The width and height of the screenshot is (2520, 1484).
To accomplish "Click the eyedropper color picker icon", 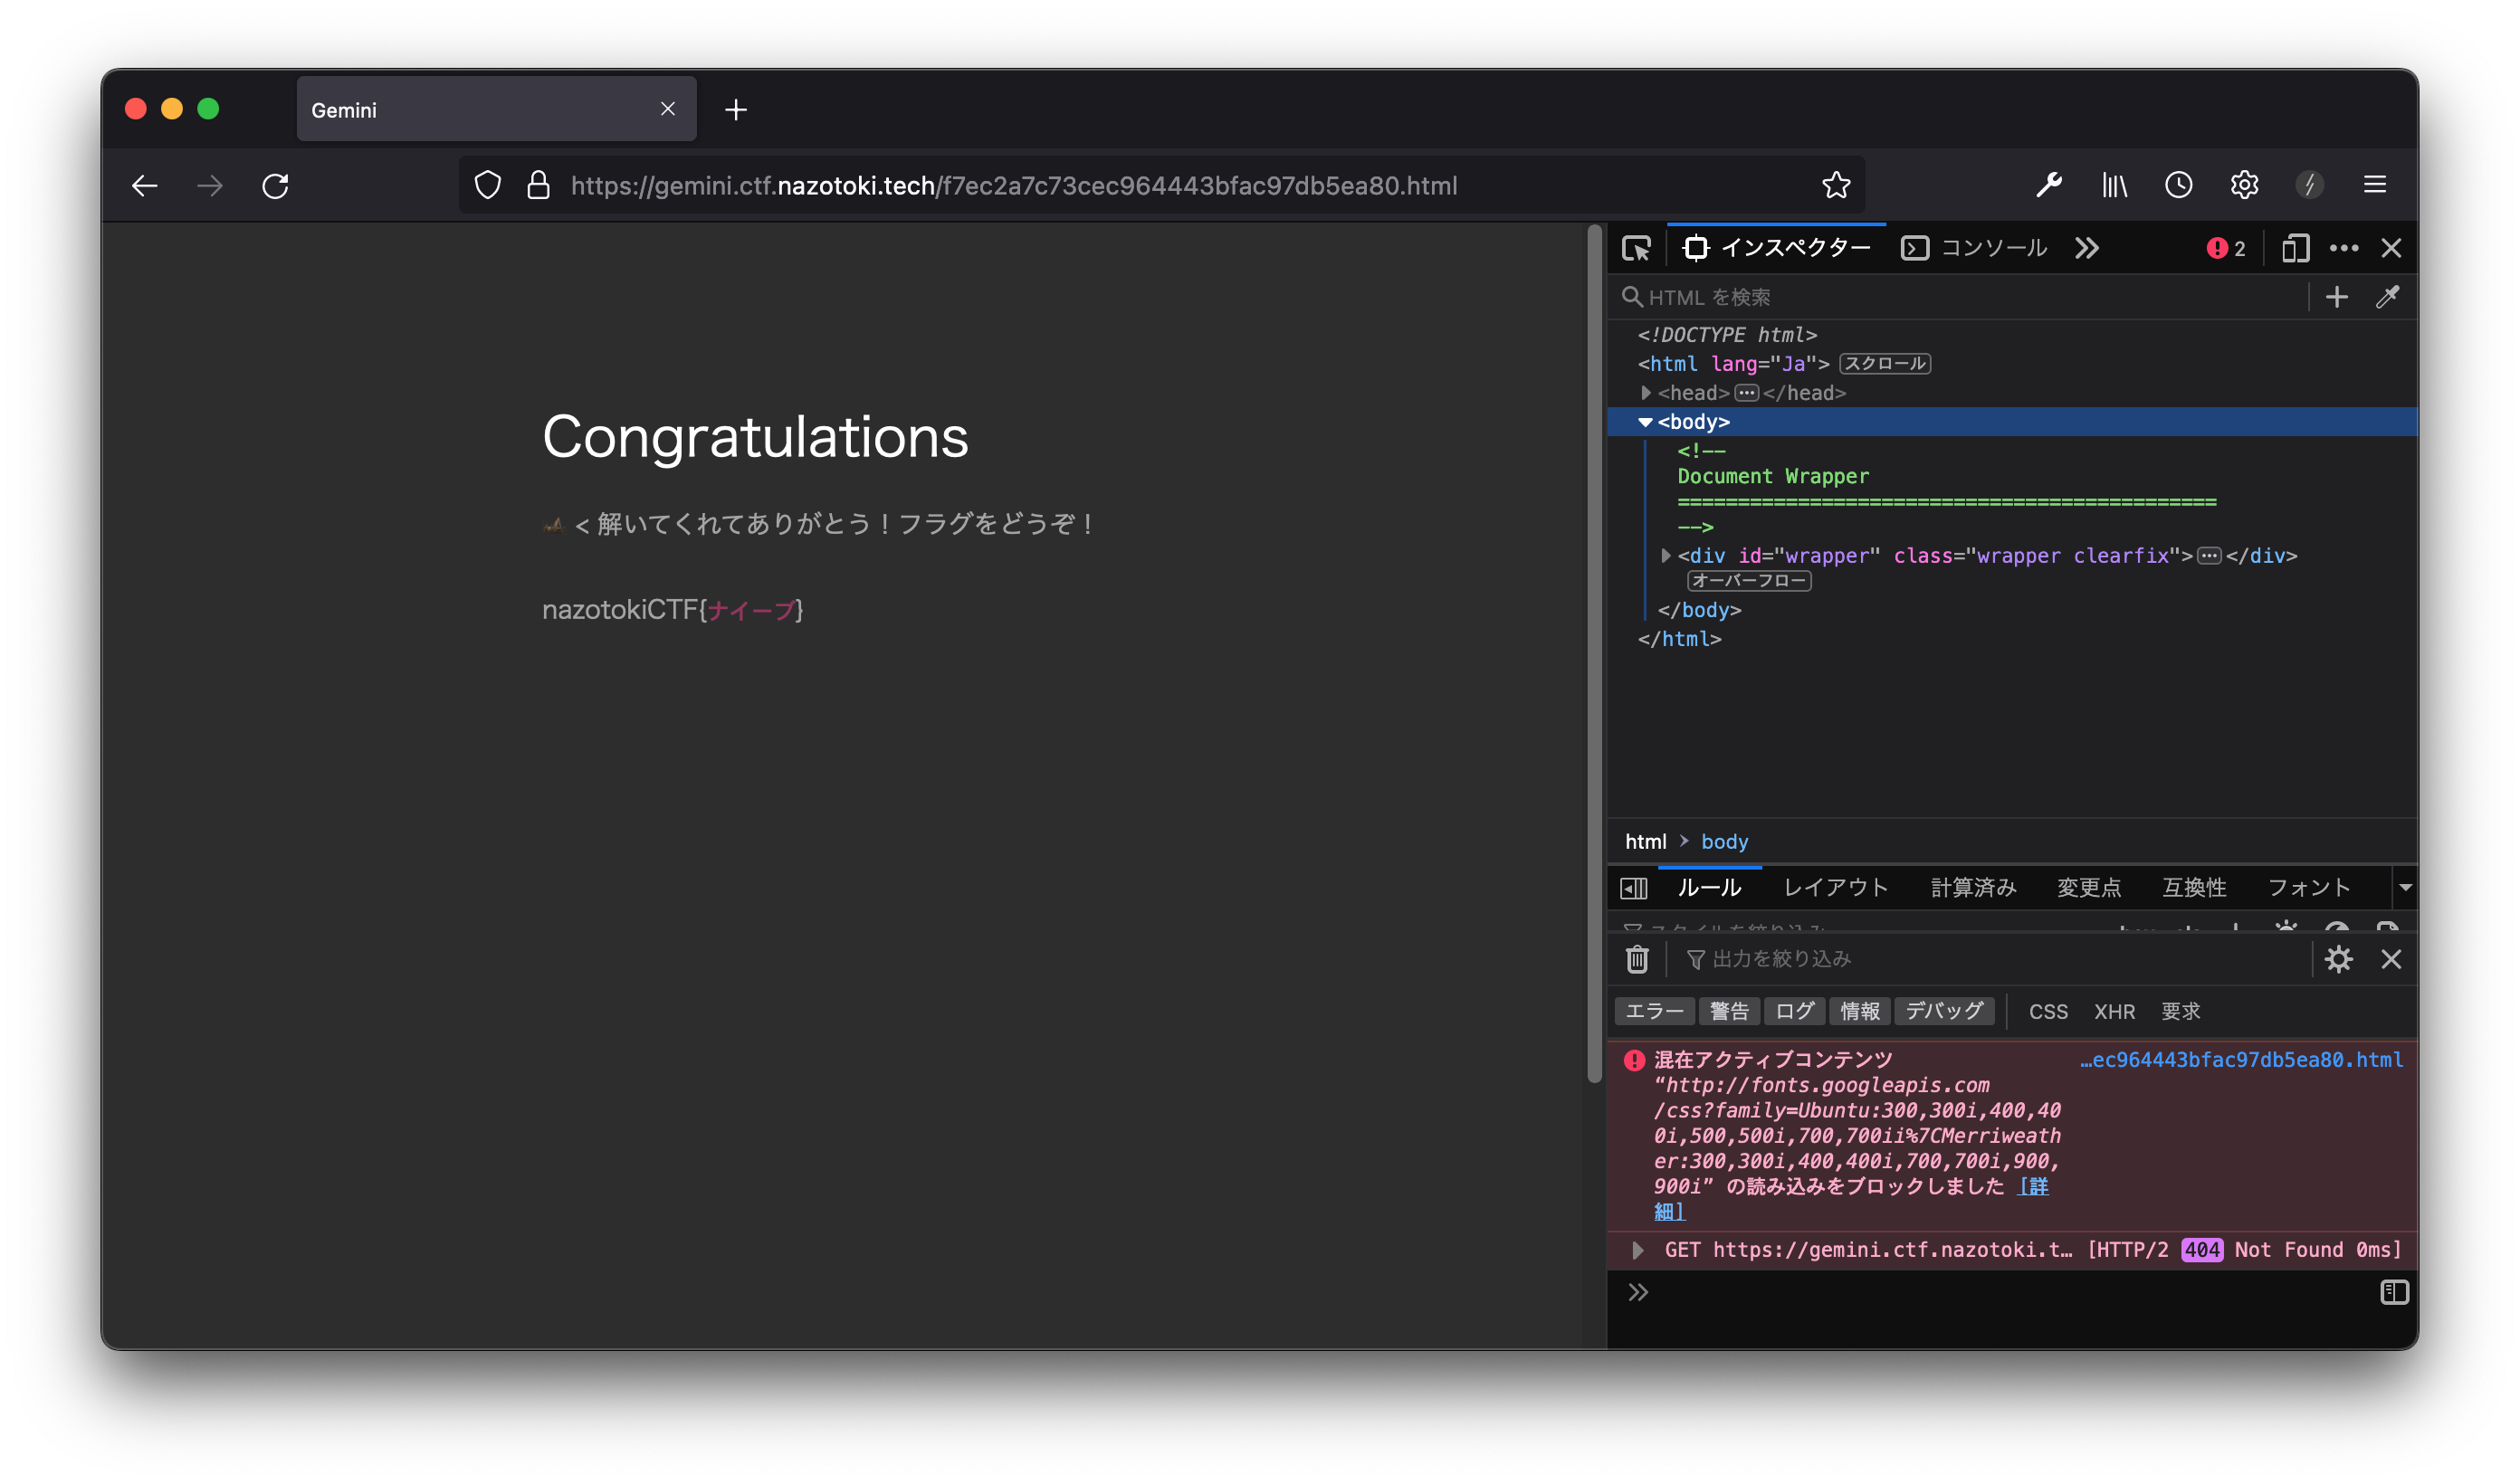I will click(2387, 297).
